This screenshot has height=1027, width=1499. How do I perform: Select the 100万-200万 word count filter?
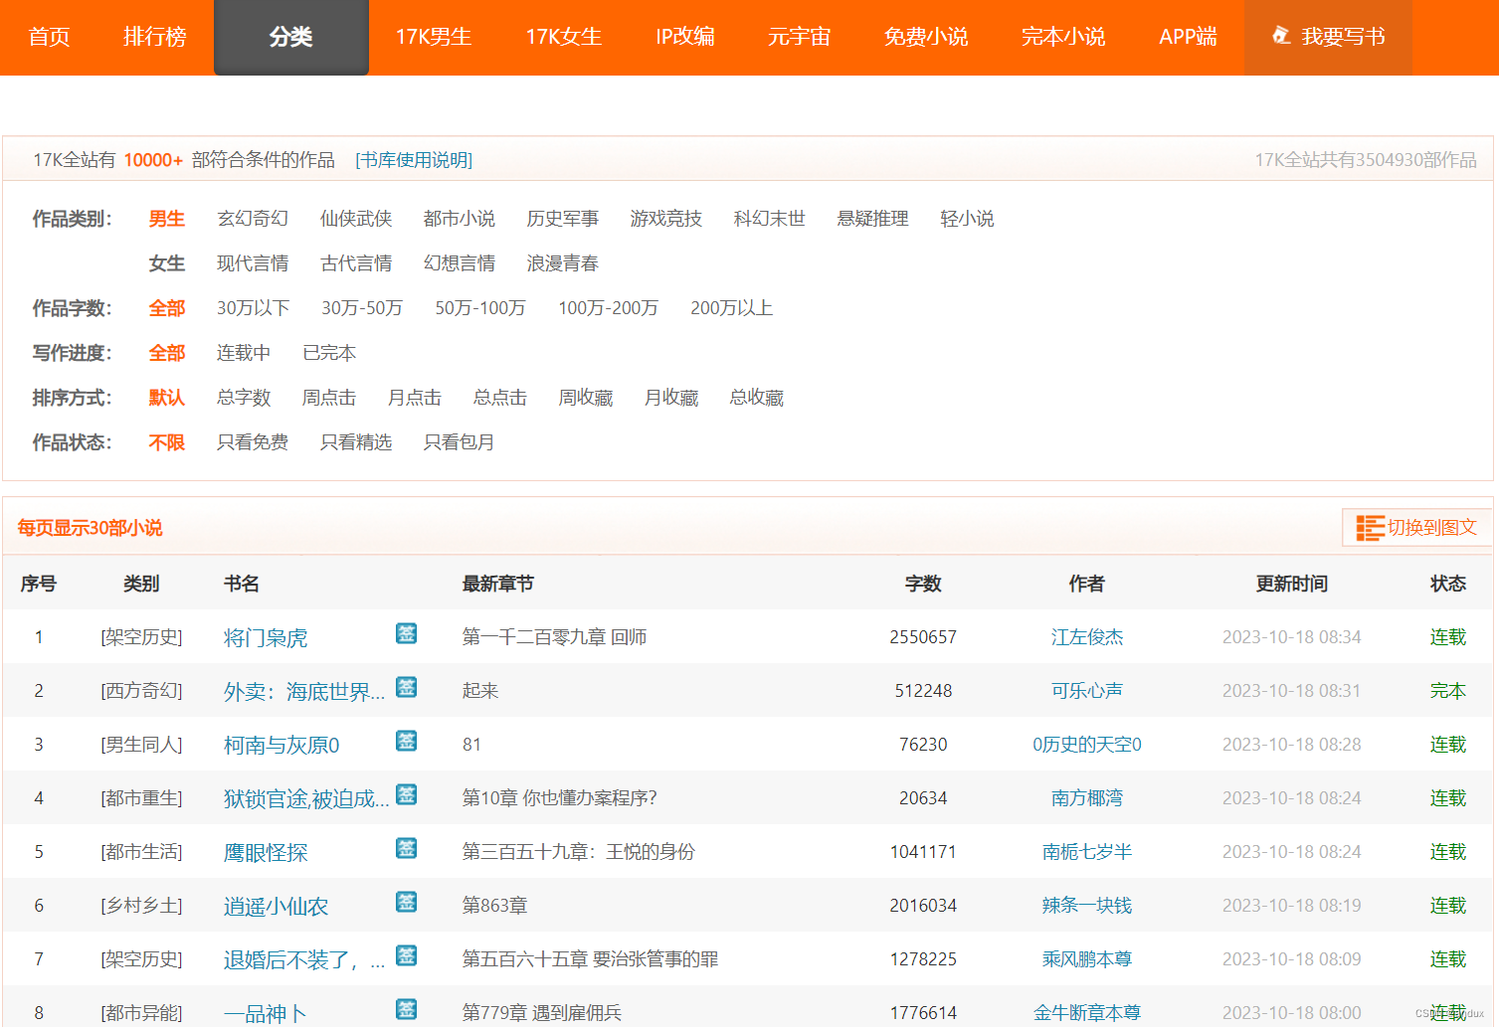point(609,308)
